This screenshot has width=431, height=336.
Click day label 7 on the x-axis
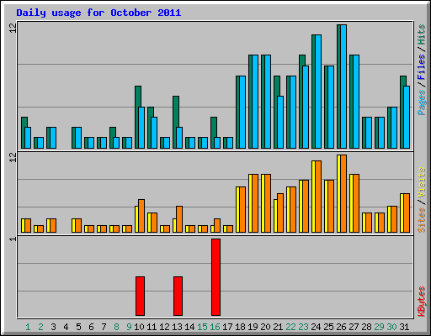point(104,327)
